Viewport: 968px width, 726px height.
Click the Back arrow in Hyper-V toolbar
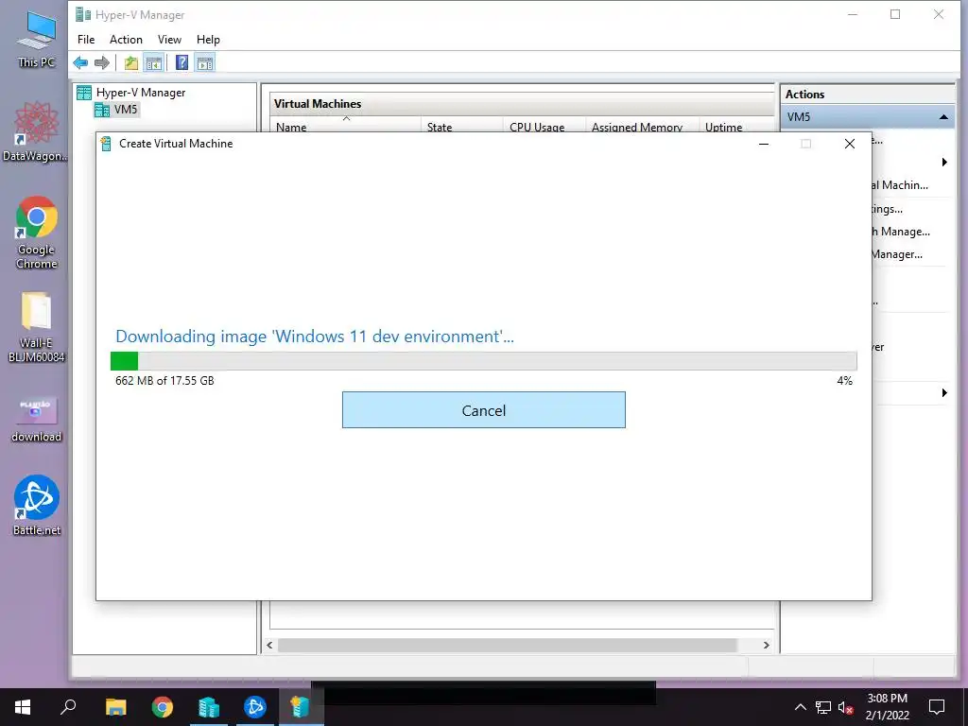point(80,62)
